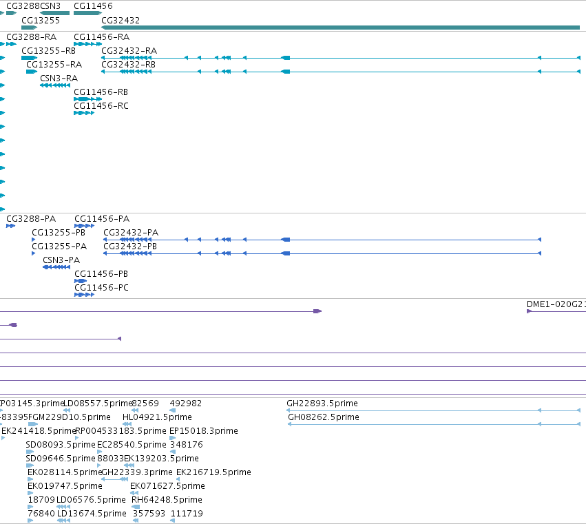Image resolution: width=586 pixels, height=524 pixels.
Task: Click the 357593 EST label
Action: click(x=149, y=514)
